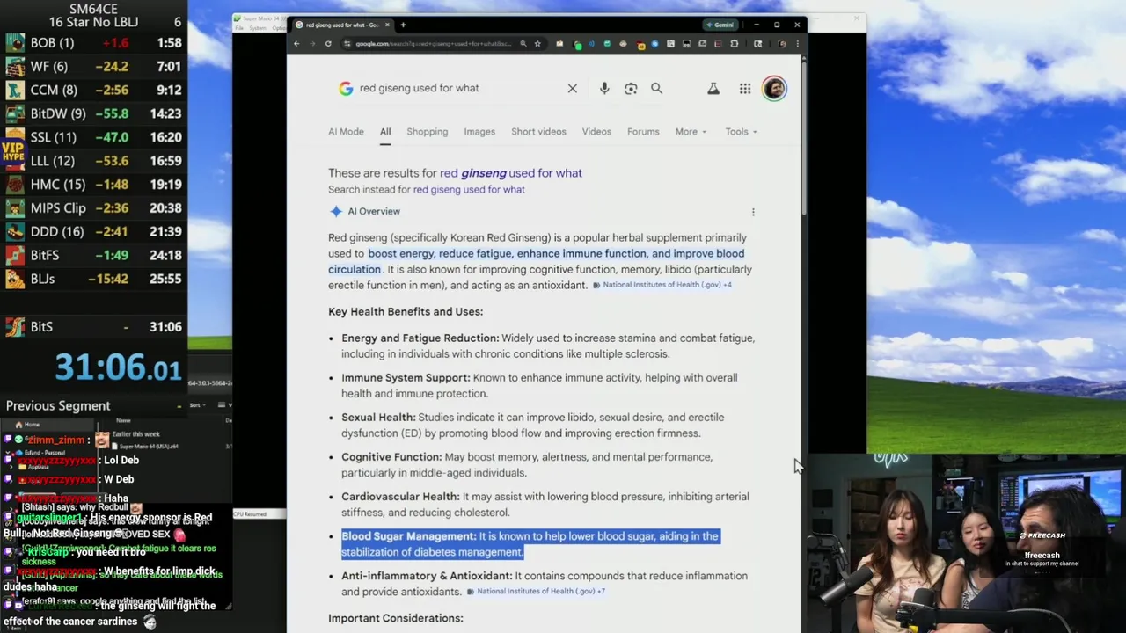The width and height of the screenshot is (1126, 633).
Task: Click the 'Cognitive Function:' heading
Action: click(x=391, y=457)
